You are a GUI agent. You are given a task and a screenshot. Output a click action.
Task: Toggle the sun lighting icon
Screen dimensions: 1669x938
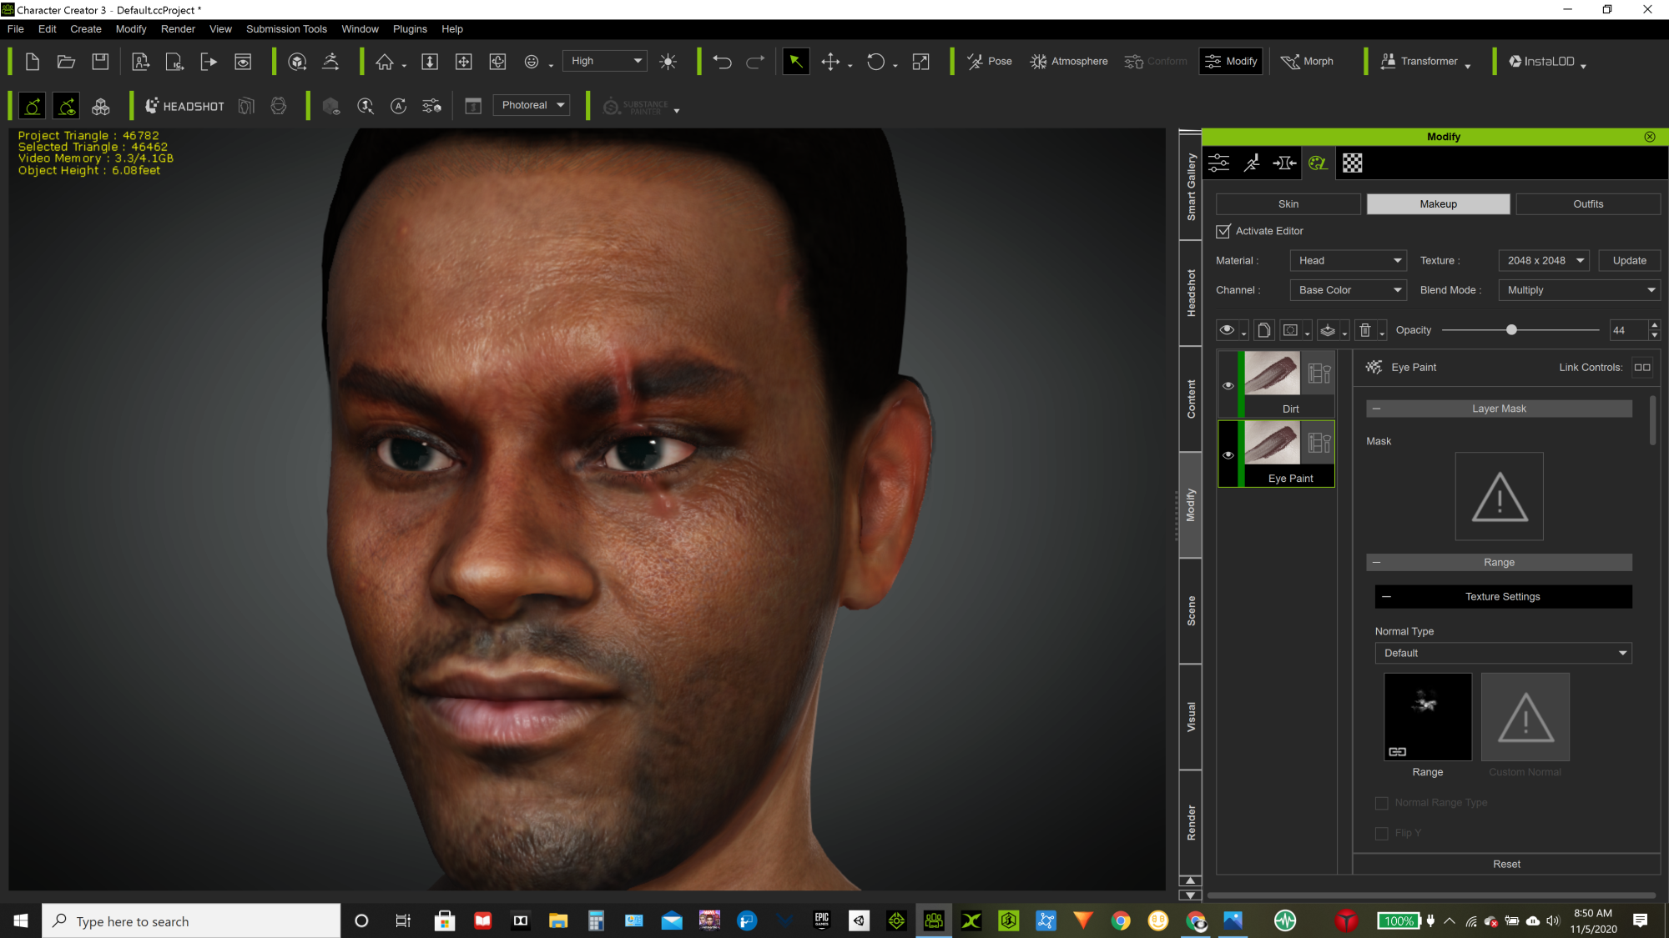[x=668, y=62]
